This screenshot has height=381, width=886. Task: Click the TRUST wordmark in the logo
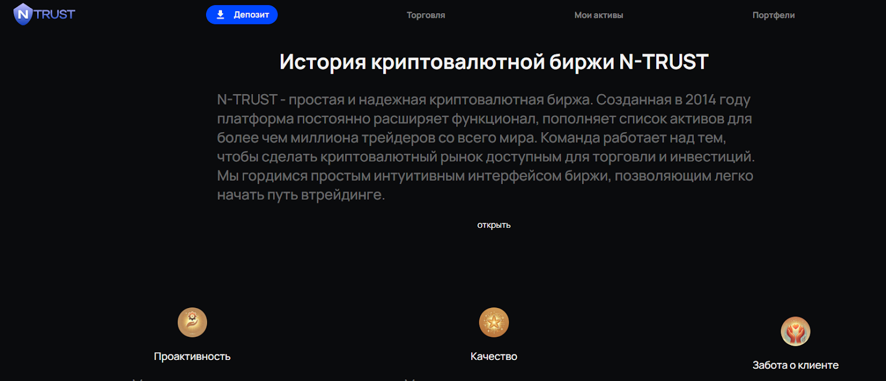55,14
